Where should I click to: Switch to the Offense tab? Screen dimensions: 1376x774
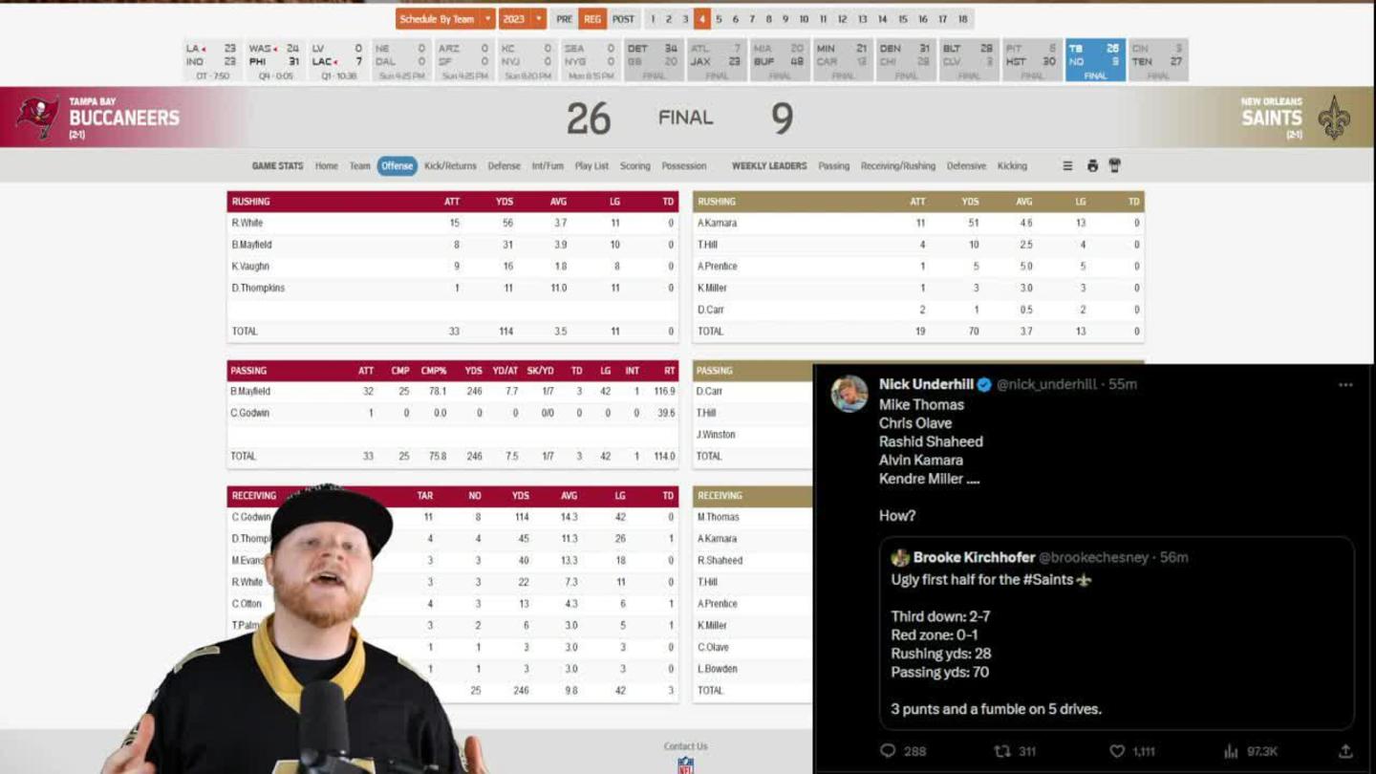click(398, 166)
